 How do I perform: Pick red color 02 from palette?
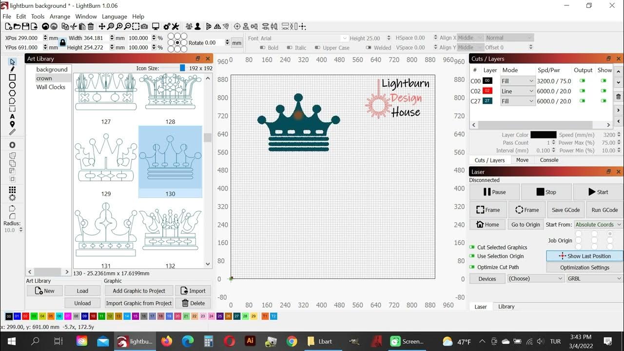25,316
